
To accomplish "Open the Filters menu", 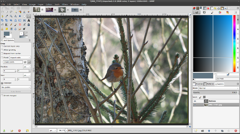I will [x=65, y=4].
